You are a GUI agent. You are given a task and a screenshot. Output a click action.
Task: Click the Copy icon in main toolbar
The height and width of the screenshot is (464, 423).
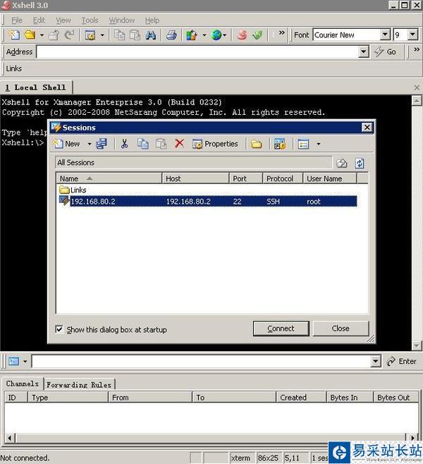coord(120,35)
